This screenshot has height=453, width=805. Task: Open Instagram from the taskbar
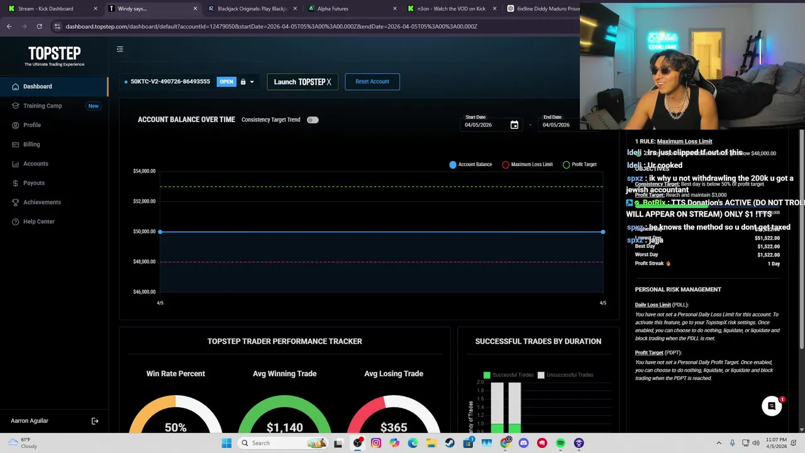pyautogui.click(x=376, y=443)
